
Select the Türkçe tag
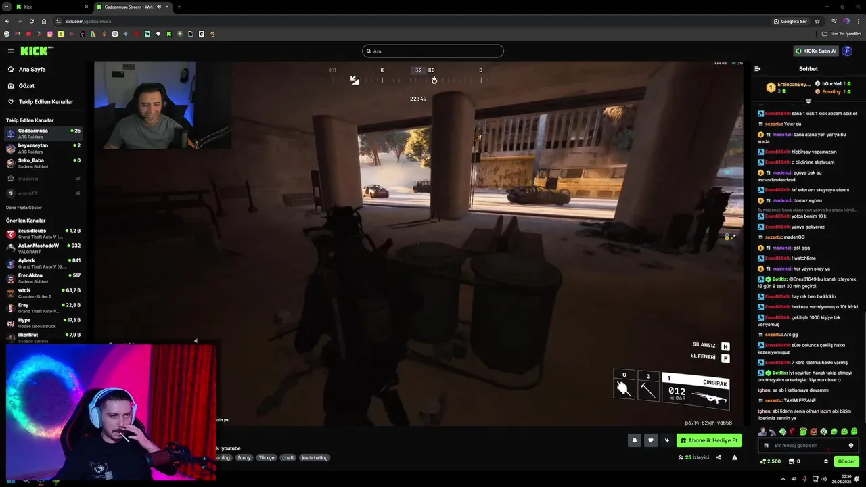click(267, 458)
